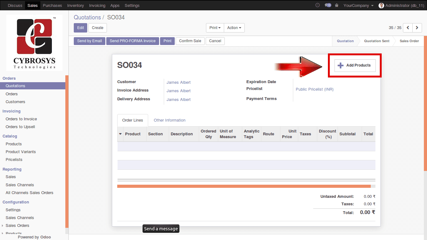Viewport: 427px width, 240px height.
Task: Click the Cybrosys Technologies logo
Action: pyautogui.click(x=34, y=43)
